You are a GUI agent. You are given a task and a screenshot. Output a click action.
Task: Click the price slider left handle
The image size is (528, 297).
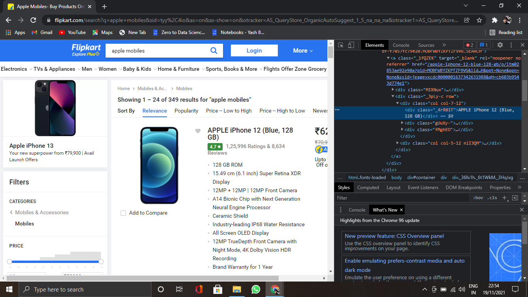10,262
